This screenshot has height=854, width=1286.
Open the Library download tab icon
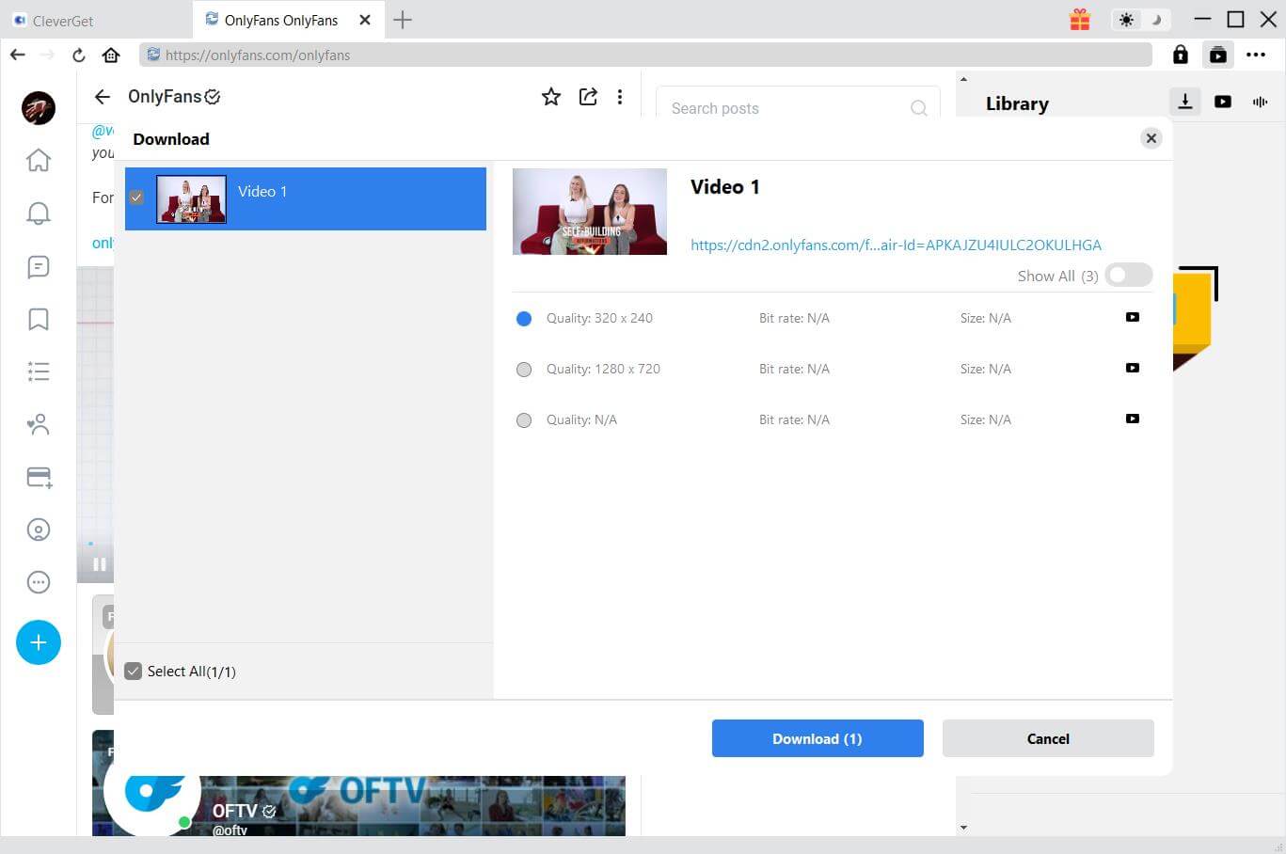1185,102
